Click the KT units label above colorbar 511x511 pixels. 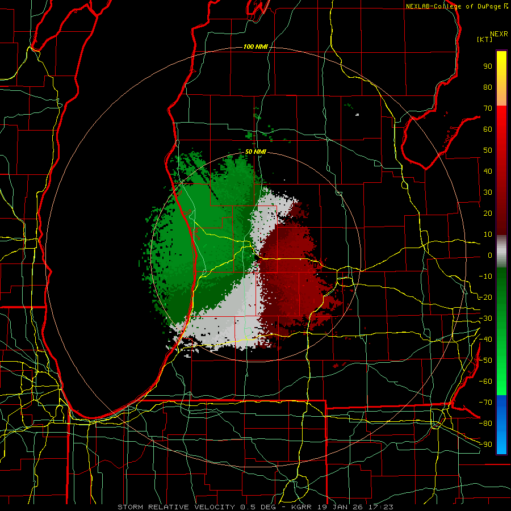click(x=485, y=39)
